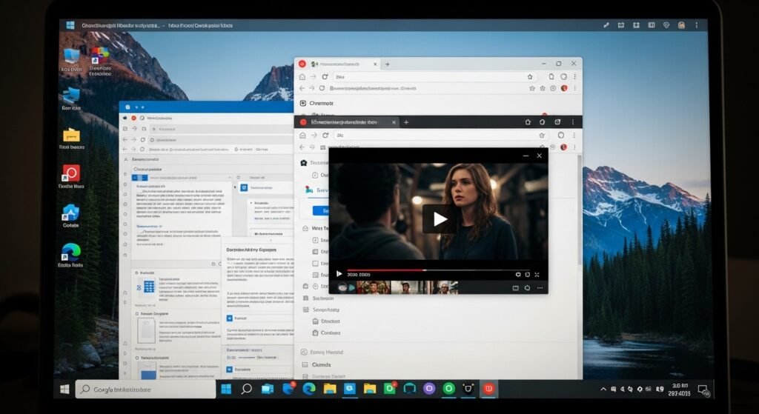
Task: Open the green circle app on taskbar
Action: [448, 389]
